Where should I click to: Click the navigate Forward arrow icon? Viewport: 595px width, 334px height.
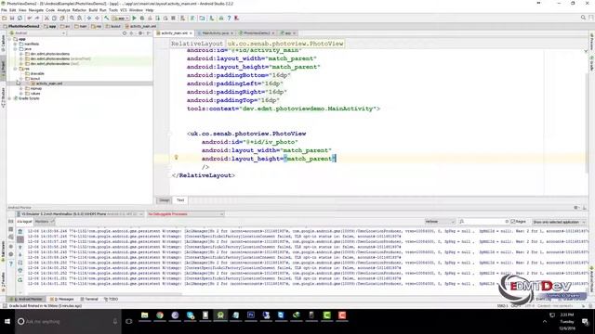[x=97, y=18]
